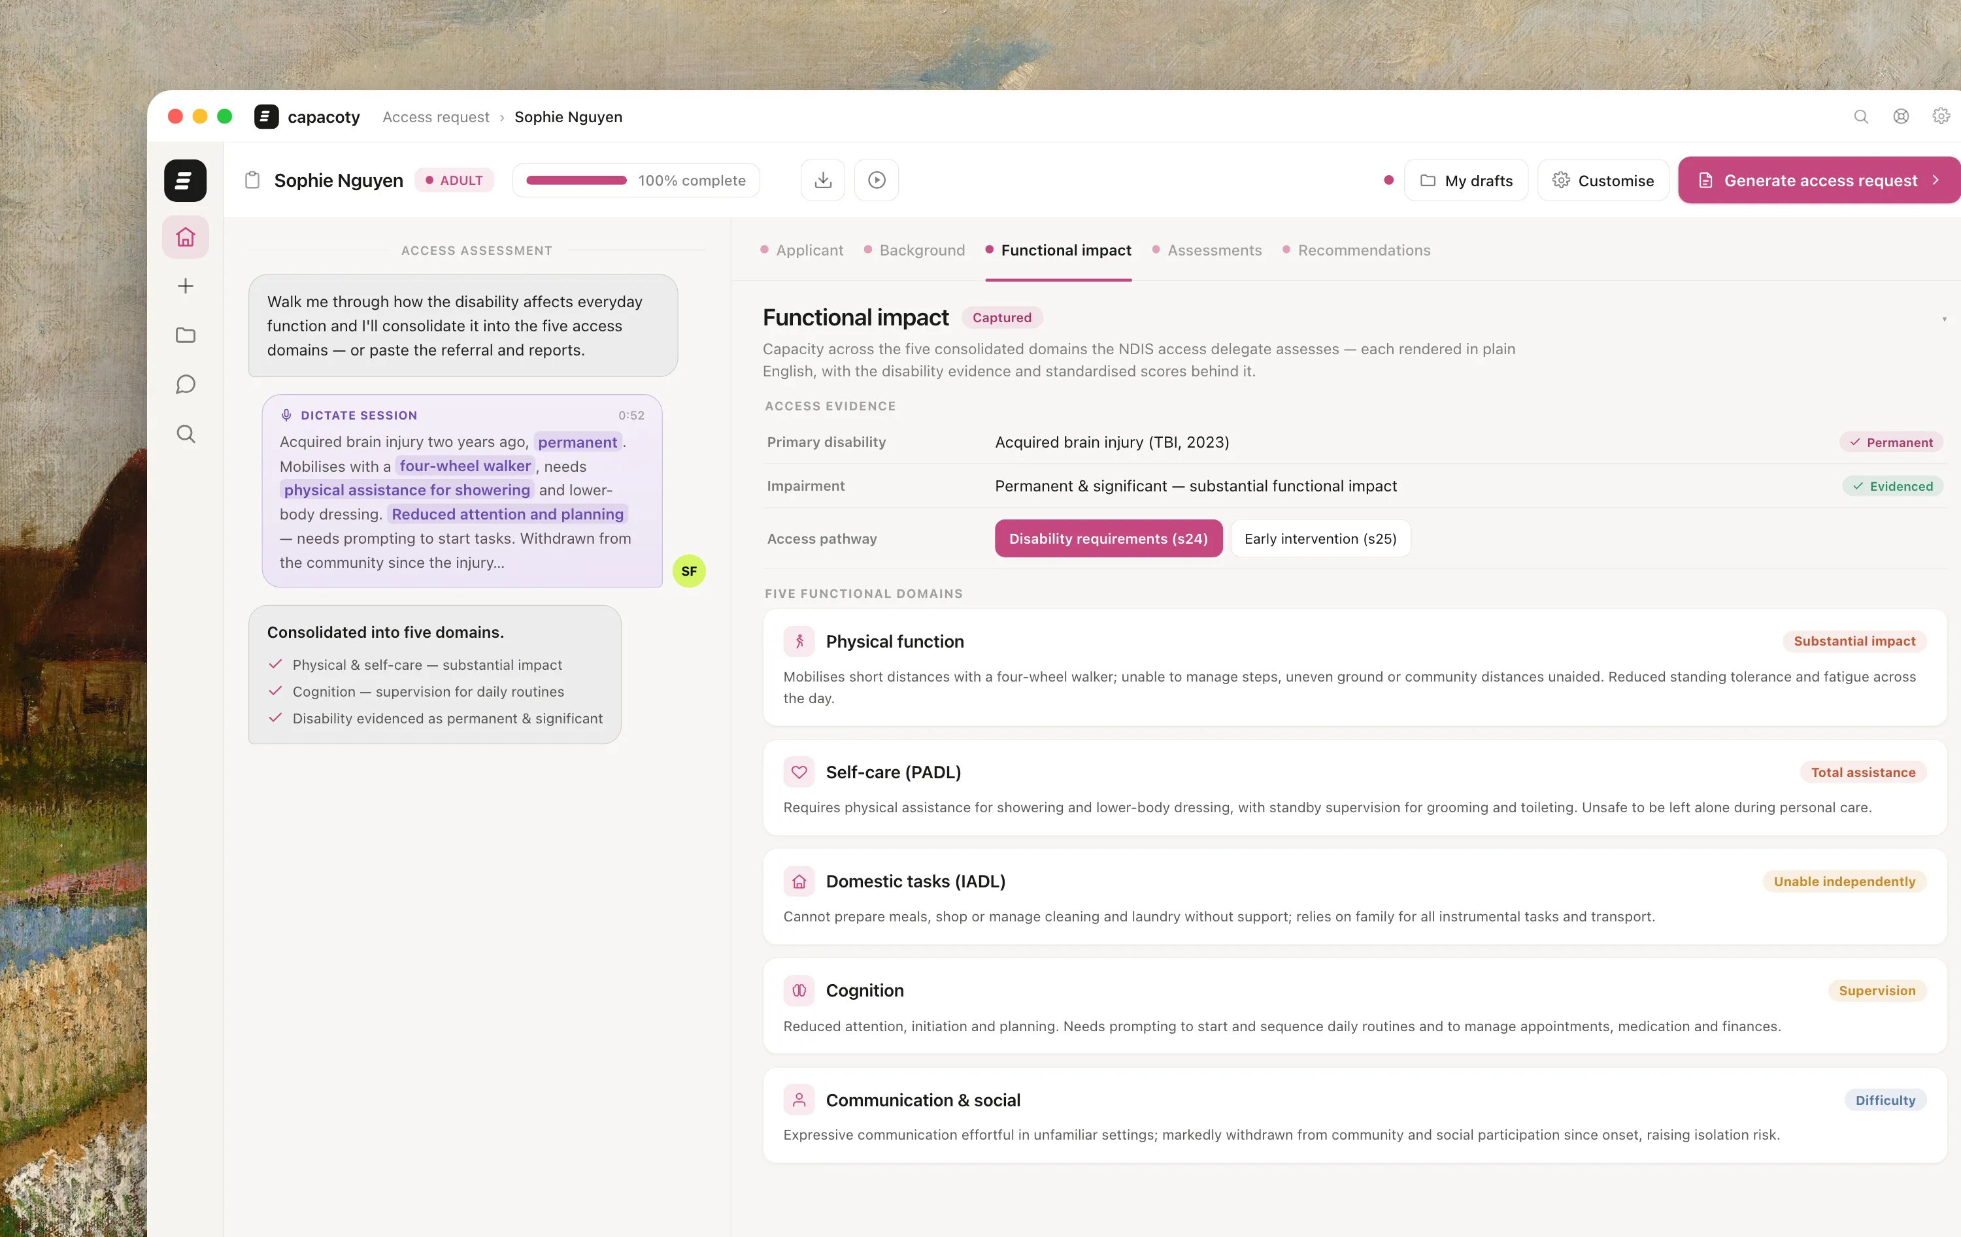Click the SF avatar badge
Viewport: 1961px width, 1237px height.
click(689, 571)
